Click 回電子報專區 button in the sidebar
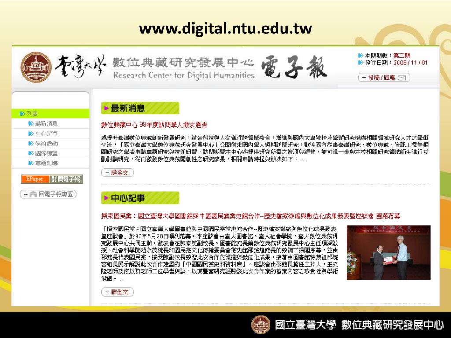451x338 pixels. (x=48, y=194)
